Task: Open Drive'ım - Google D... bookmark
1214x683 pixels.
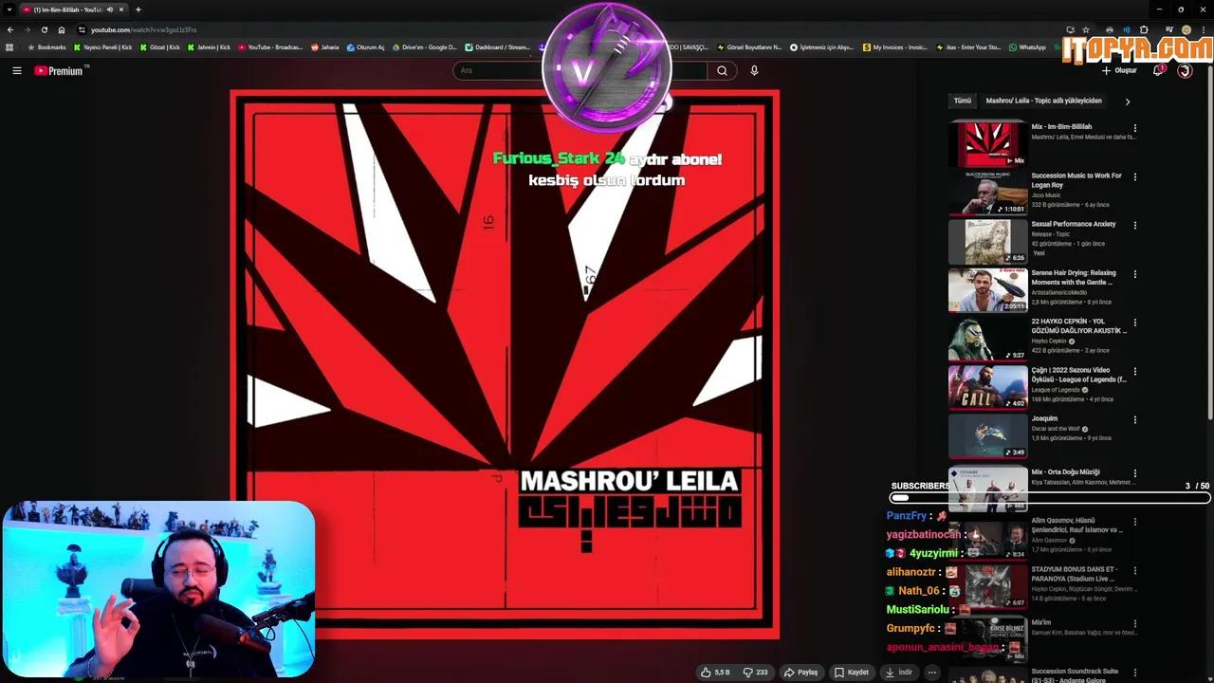Action: 424,46
